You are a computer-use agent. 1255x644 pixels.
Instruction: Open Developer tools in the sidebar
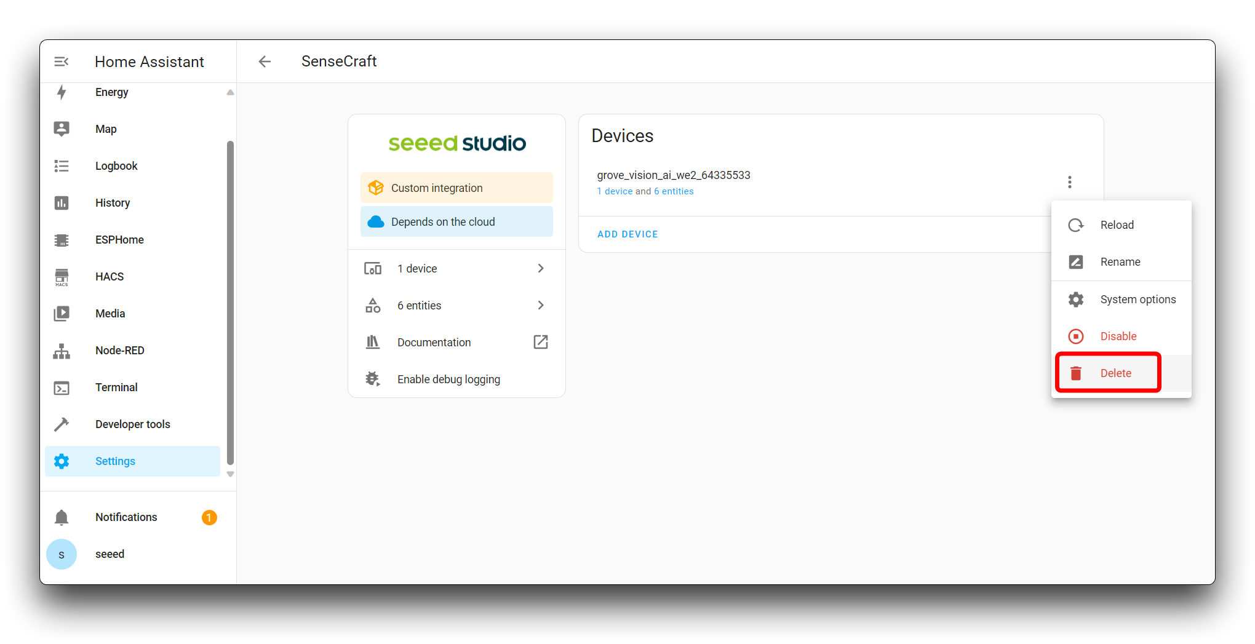[132, 424]
